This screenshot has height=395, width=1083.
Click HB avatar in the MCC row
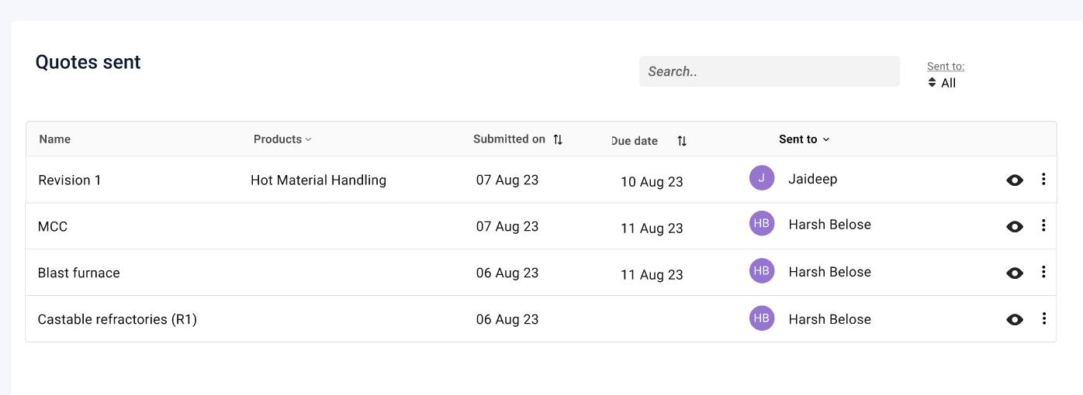tap(762, 224)
